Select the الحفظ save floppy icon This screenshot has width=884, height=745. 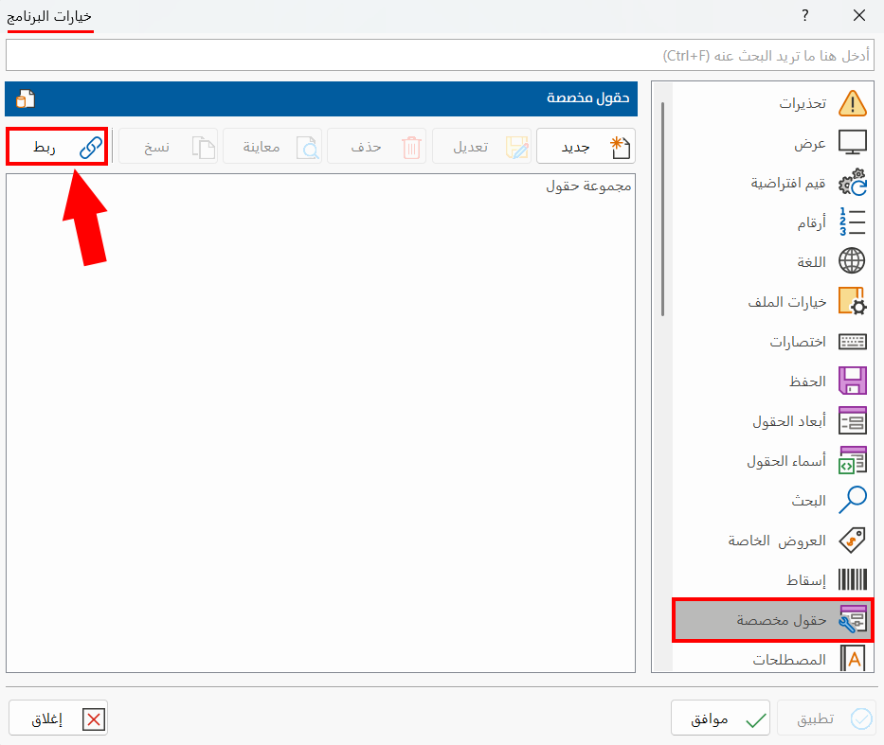pos(852,381)
